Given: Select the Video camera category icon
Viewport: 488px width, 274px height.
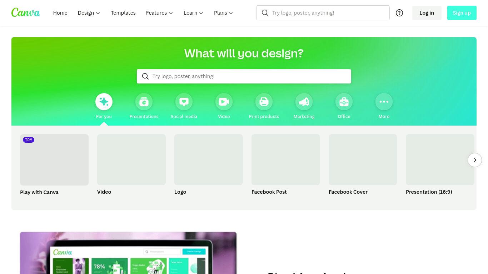Looking at the screenshot, I should [x=224, y=102].
